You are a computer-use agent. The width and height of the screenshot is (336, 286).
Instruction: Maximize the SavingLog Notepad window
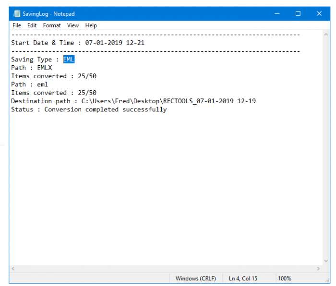(298, 14)
